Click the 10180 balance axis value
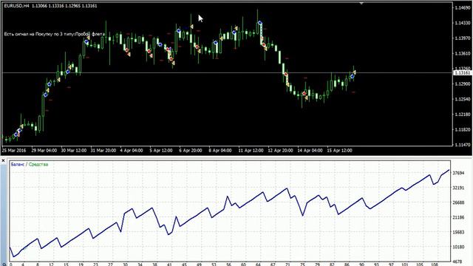 tap(458, 247)
